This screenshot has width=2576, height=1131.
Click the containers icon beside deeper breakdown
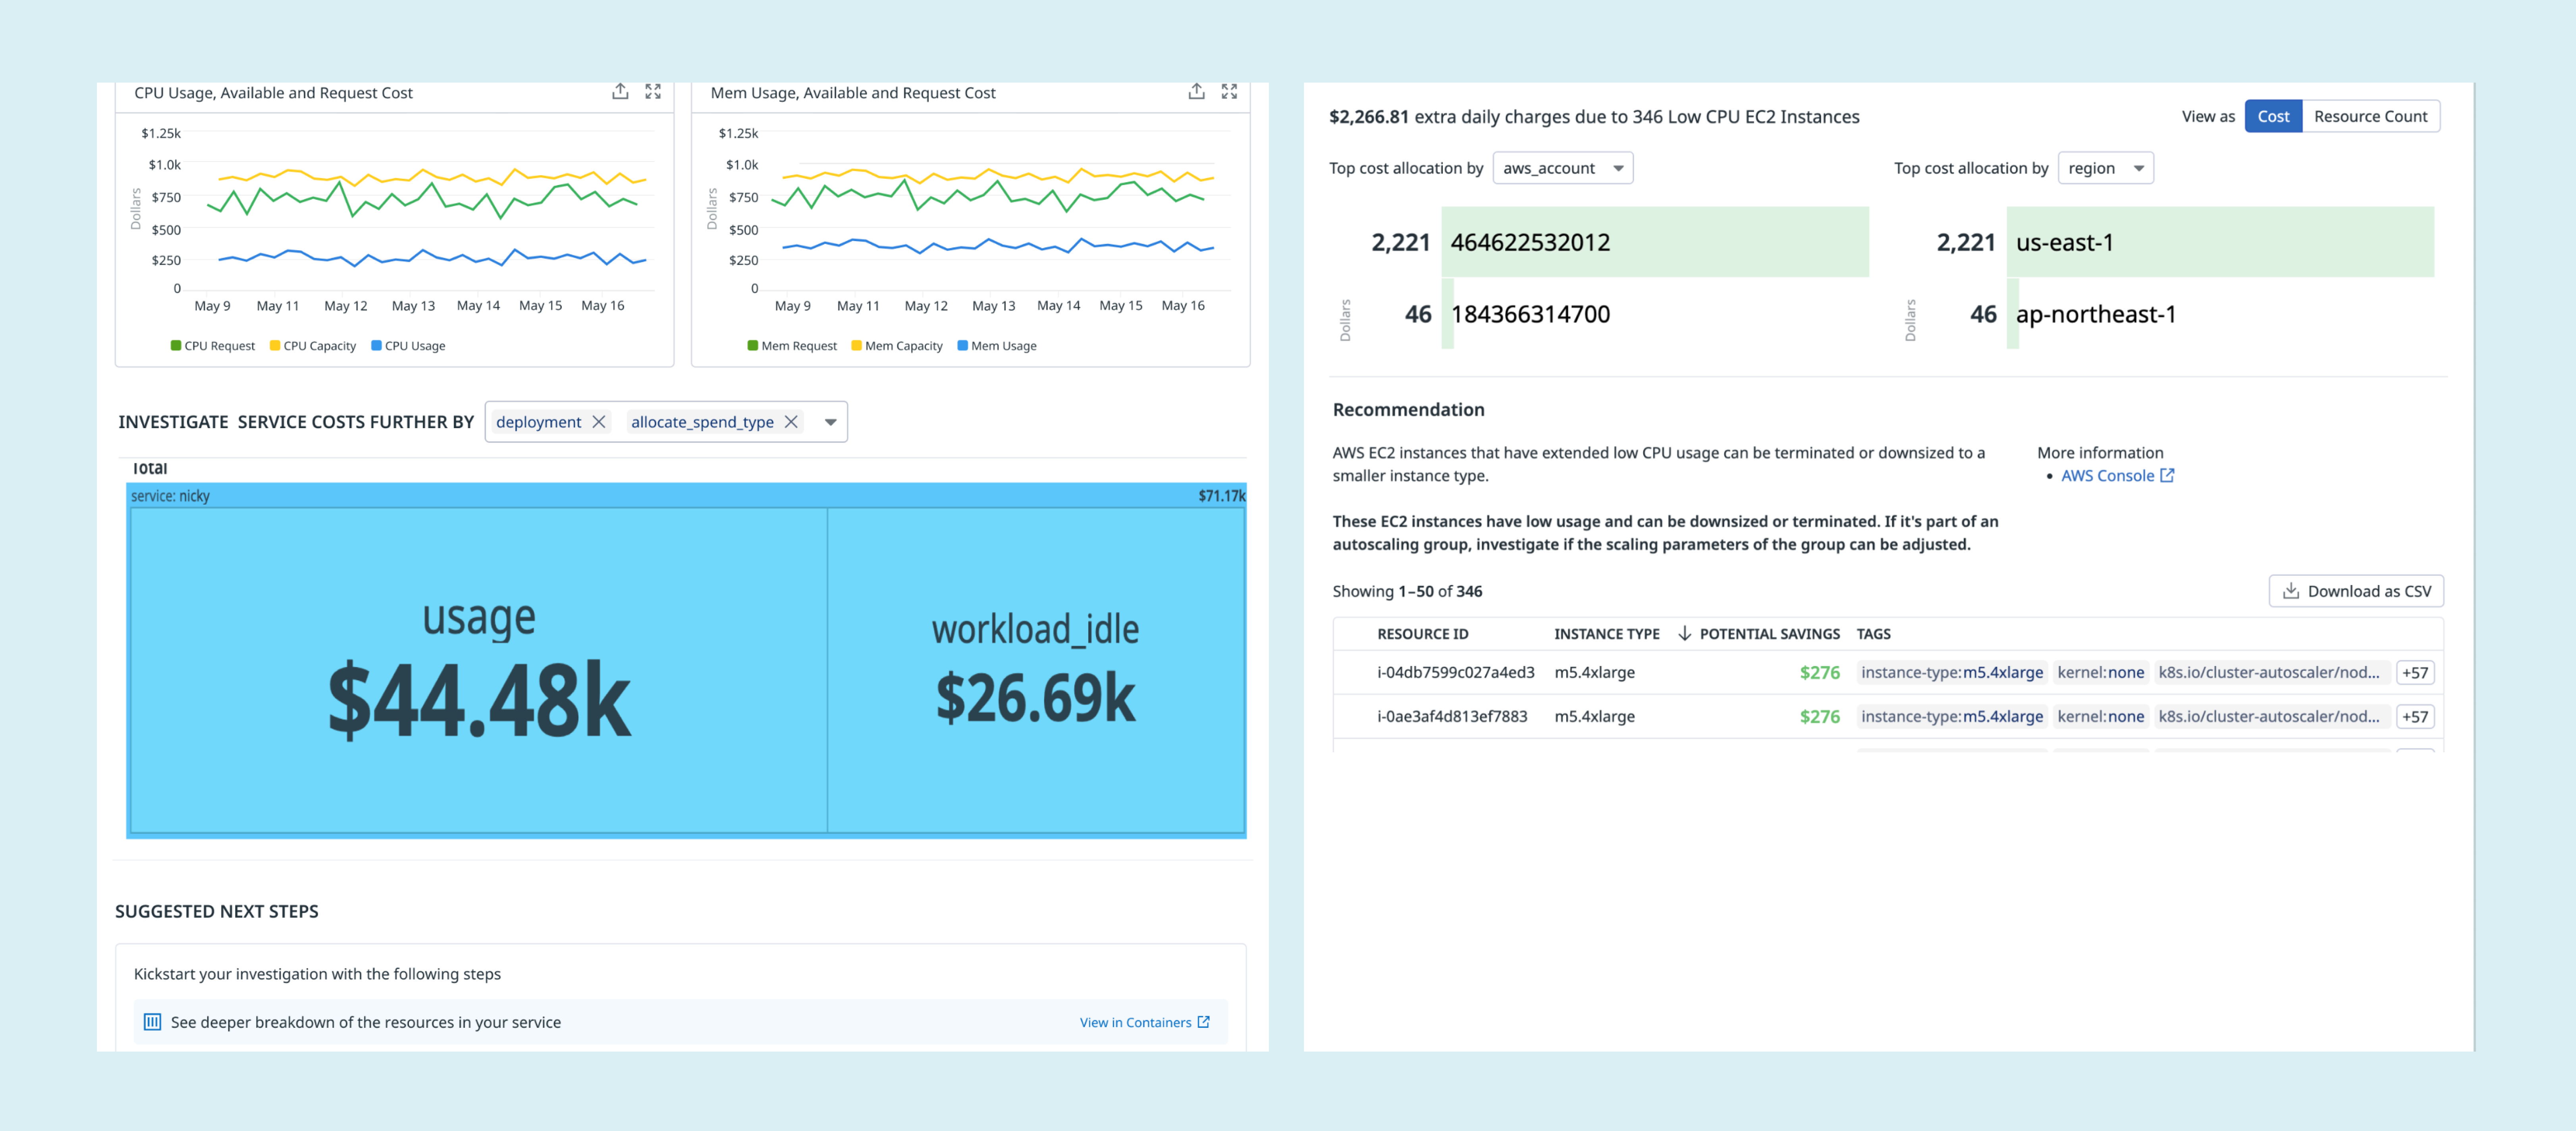point(152,1022)
